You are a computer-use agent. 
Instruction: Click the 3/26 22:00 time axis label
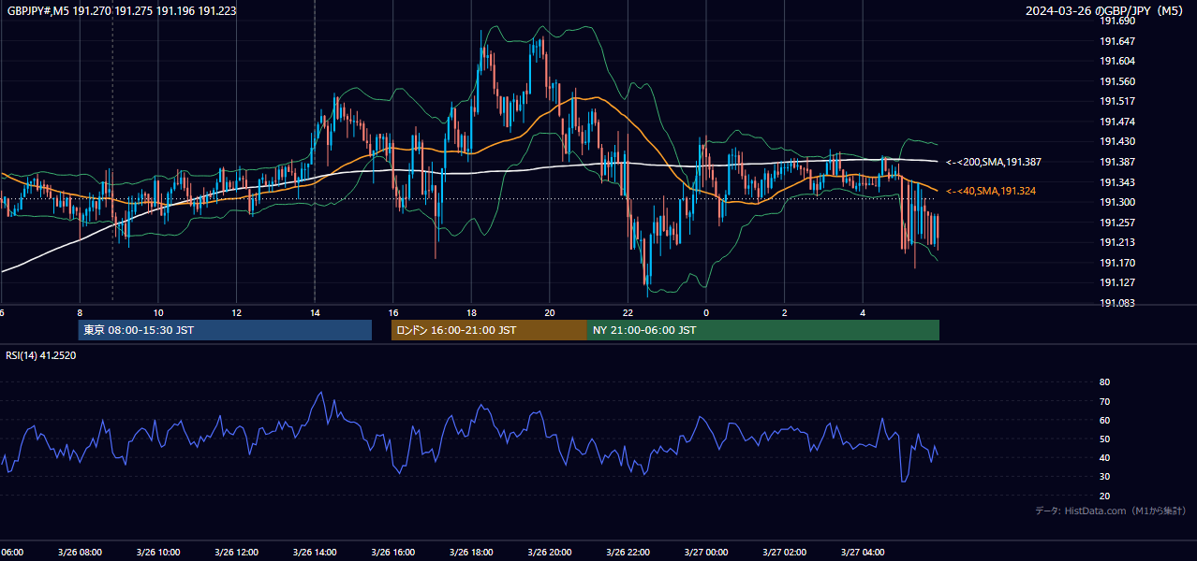(x=628, y=553)
